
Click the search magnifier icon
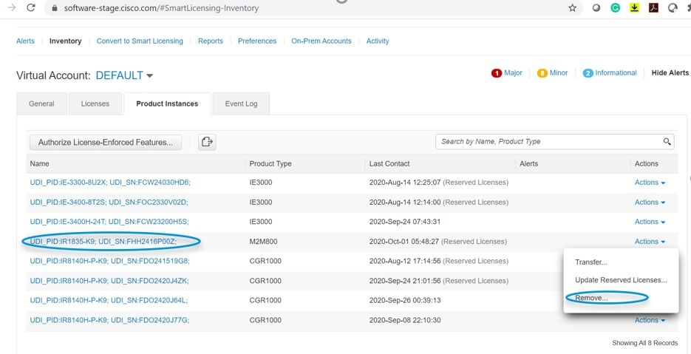pyautogui.click(x=667, y=141)
